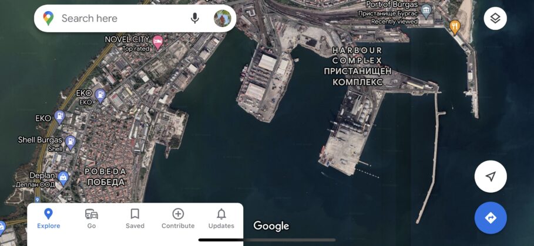The height and width of the screenshot is (246, 534).
Task: Open the user profile avatar
Action: 223,18
